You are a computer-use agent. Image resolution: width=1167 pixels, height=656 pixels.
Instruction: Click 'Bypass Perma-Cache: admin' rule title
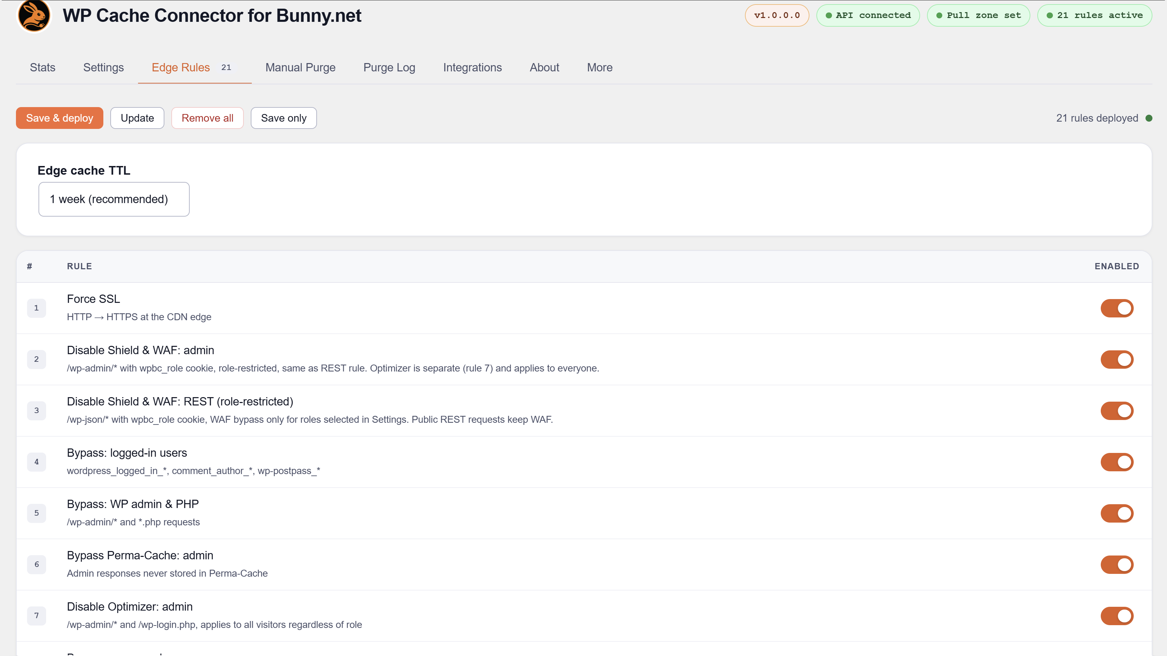point(140,556)
